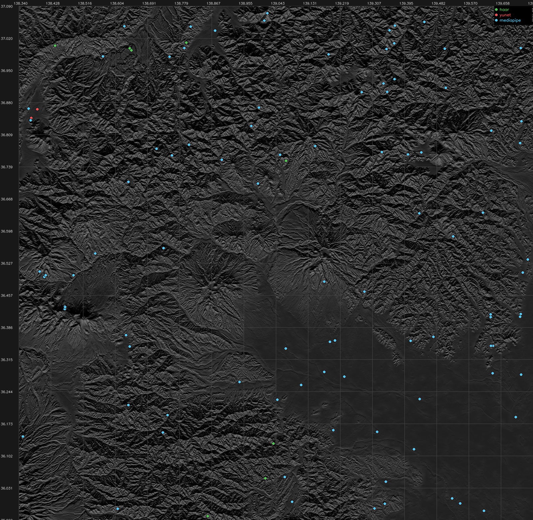Click x-axis tick label 138.604
This screenshot has width=533, height=520.
pos(117,3)
